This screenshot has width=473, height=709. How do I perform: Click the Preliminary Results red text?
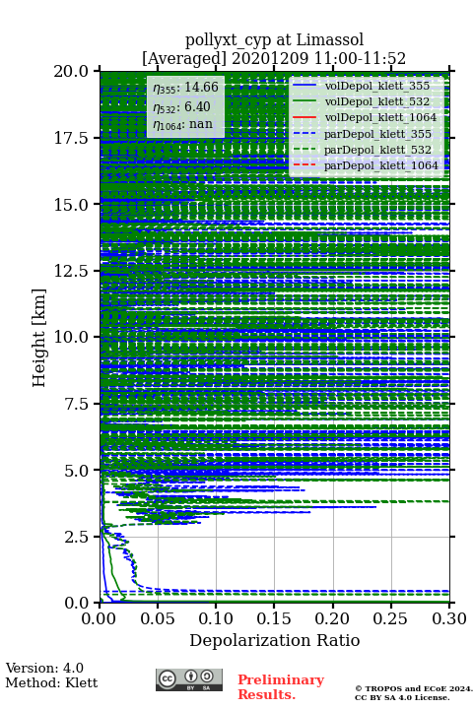281,687
